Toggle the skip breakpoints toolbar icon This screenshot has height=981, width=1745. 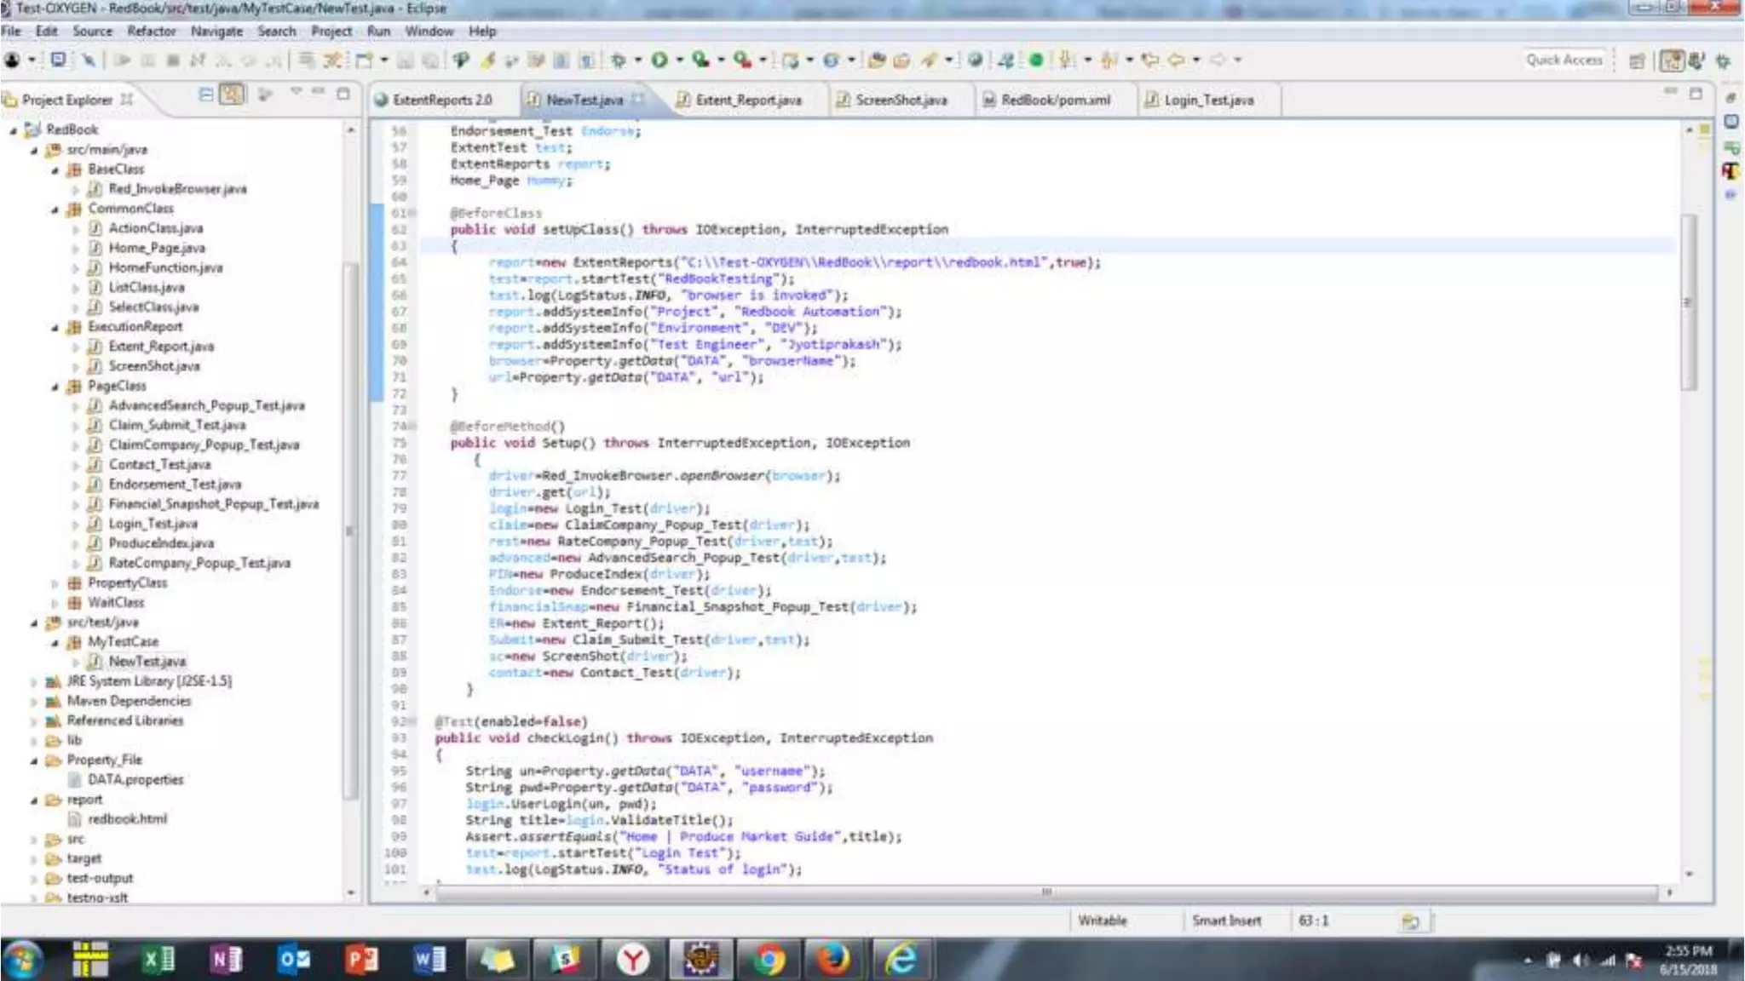coord(88,60)
